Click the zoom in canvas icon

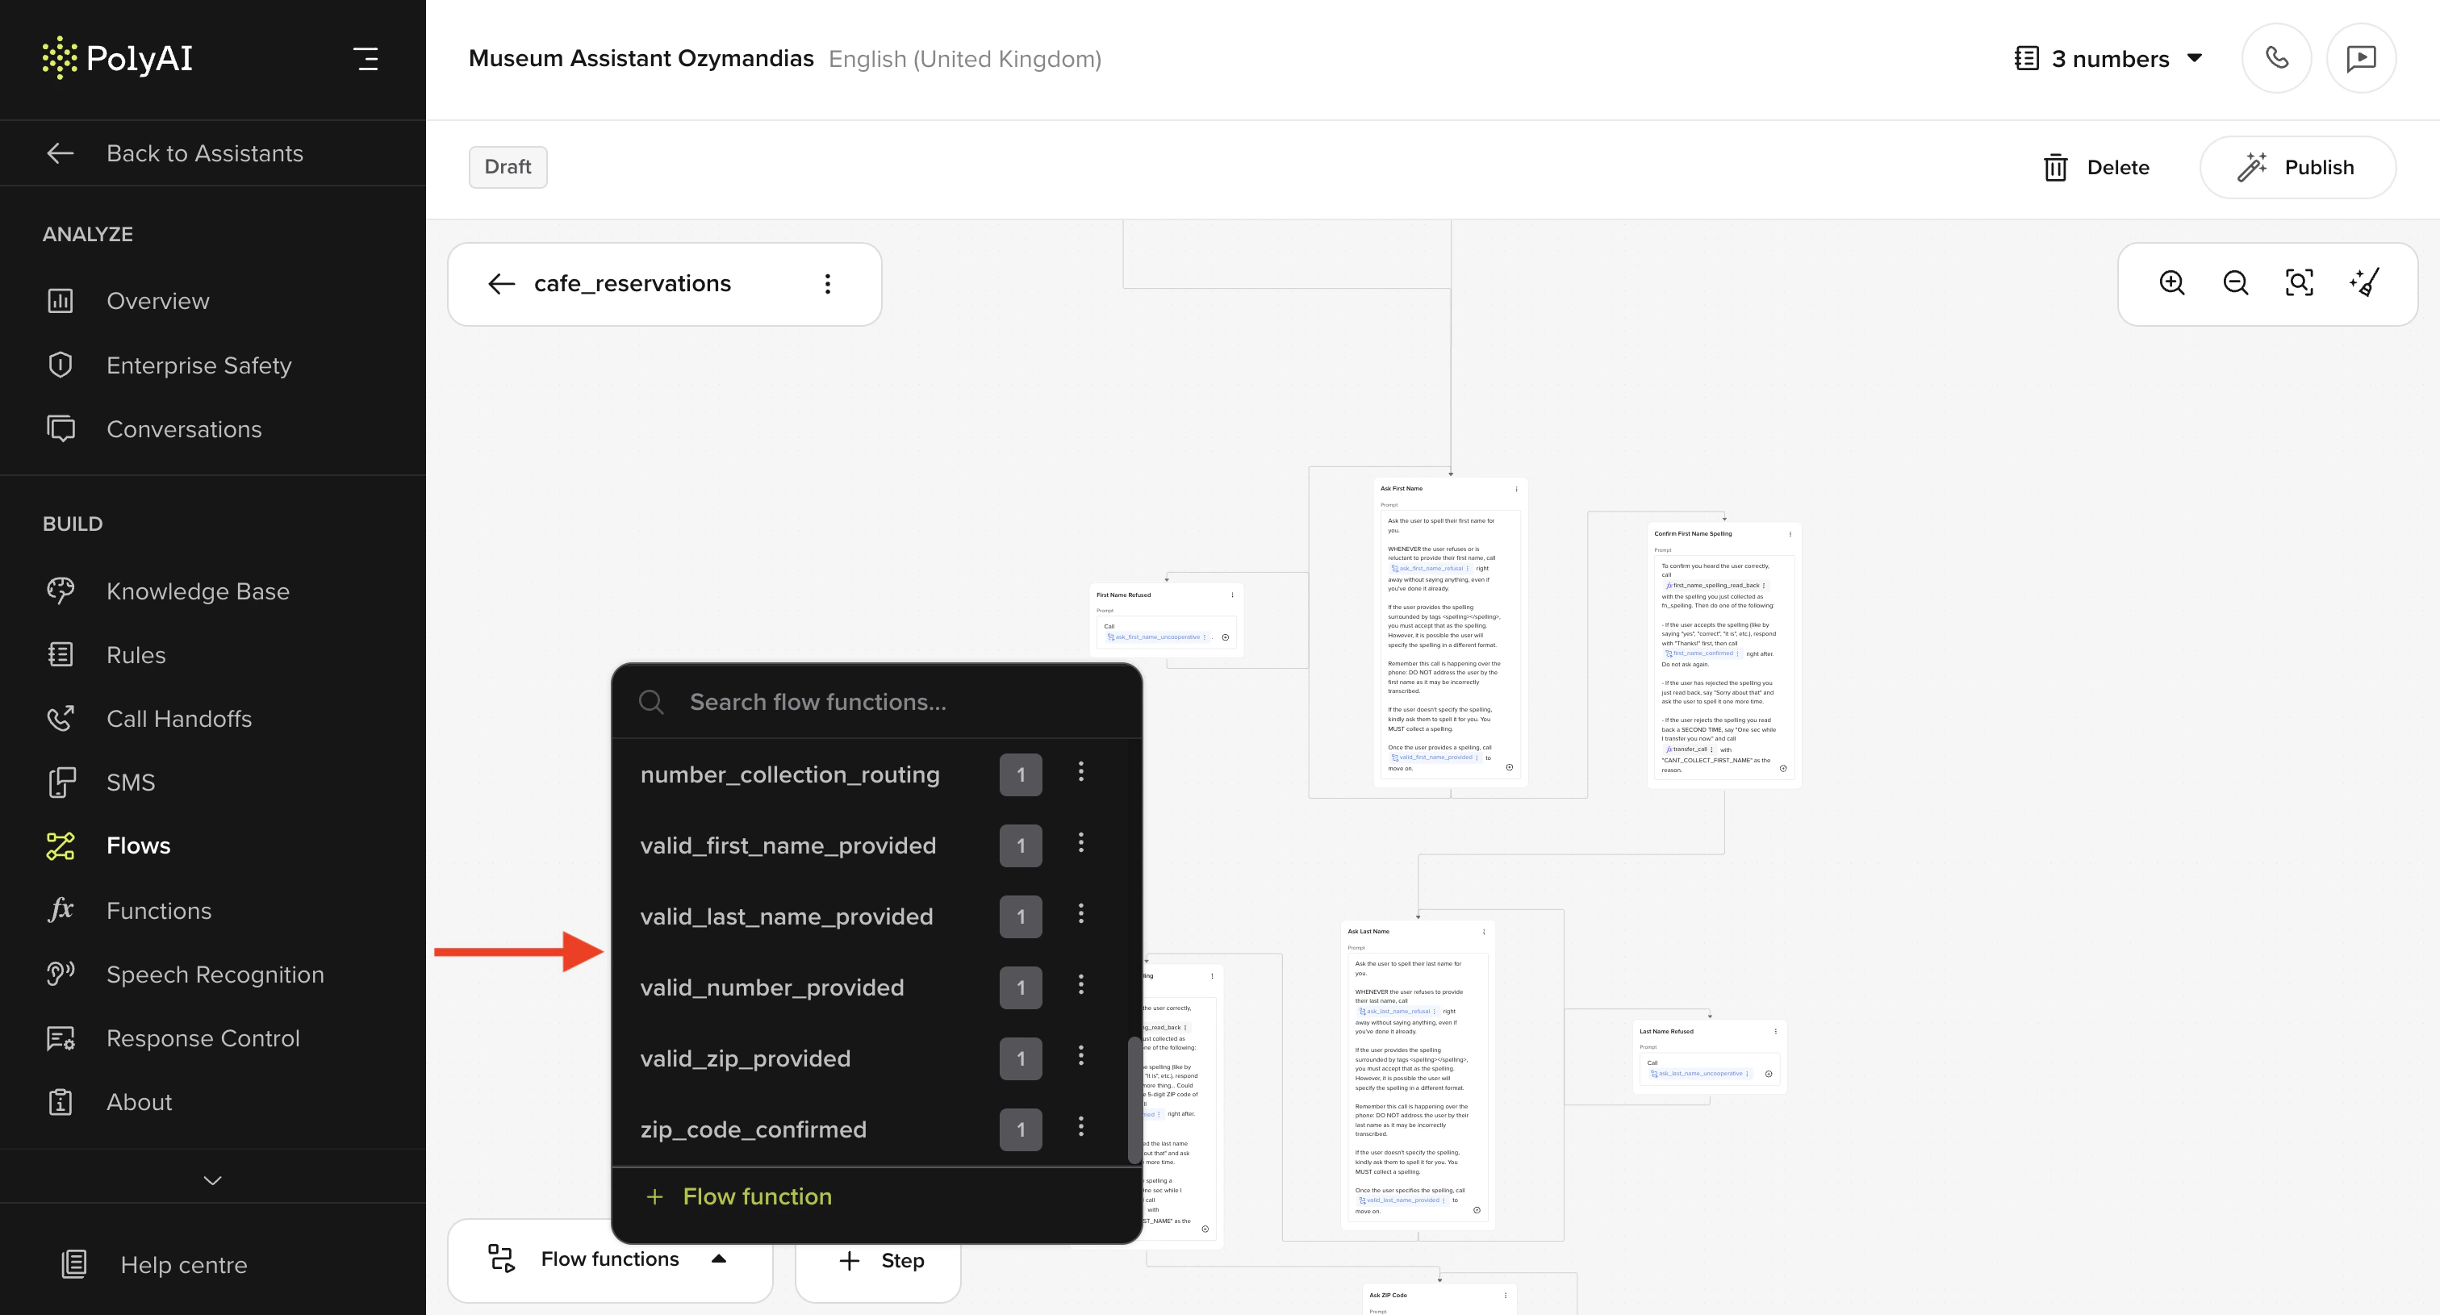coord(2171,283)
